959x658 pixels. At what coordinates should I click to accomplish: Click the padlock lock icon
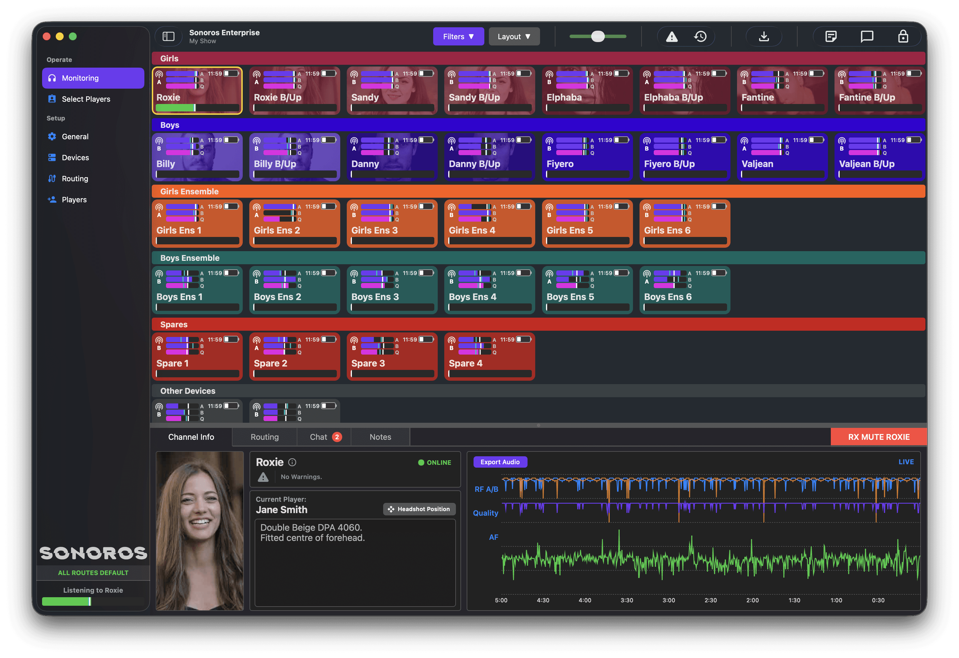point(903,37)
